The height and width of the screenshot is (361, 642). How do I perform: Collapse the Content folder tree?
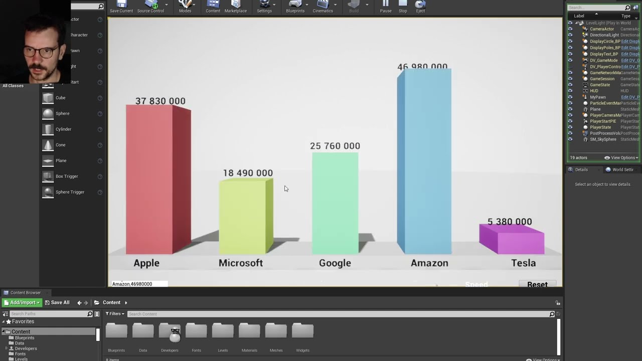coord(4,332)
